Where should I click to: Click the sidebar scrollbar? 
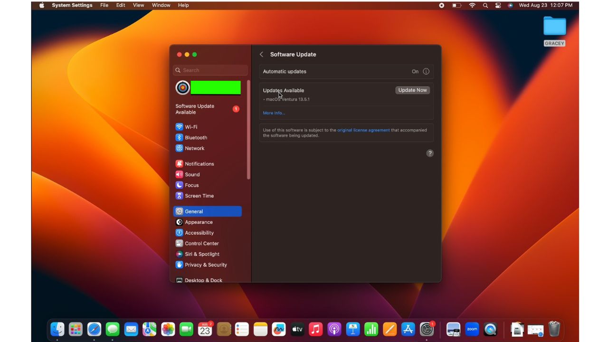pos(248,130)
